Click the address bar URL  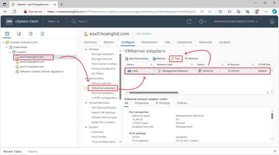coord(122,11)
